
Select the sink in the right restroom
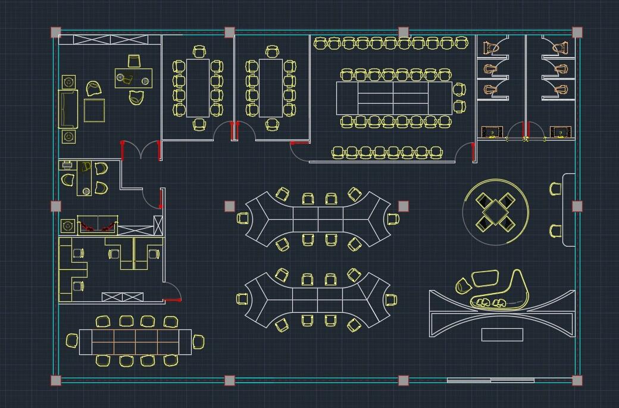(x=561, y=132)
